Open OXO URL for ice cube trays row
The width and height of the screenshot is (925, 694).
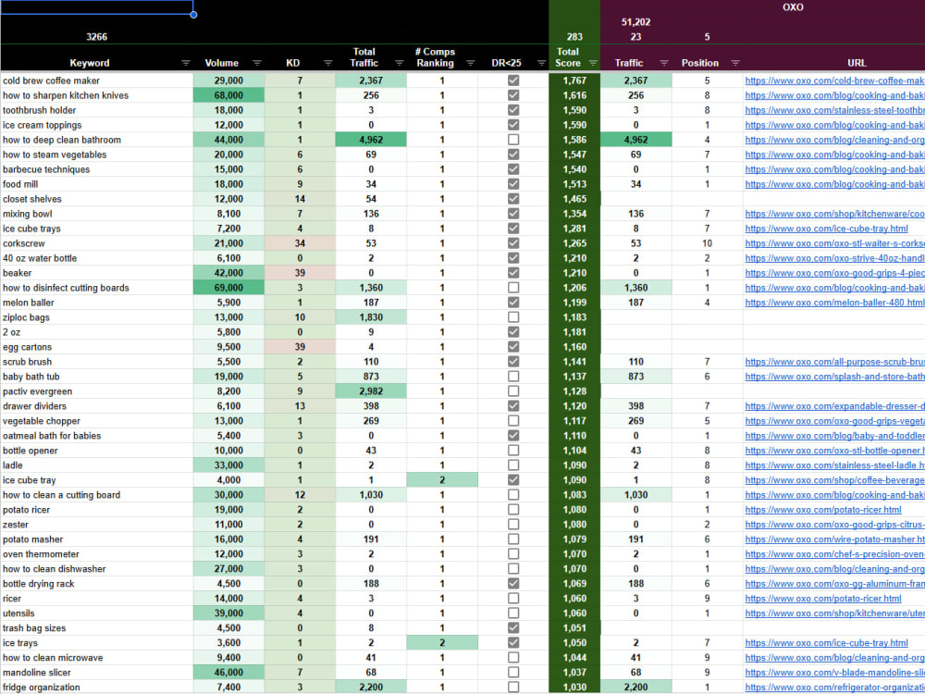(826, 229)
